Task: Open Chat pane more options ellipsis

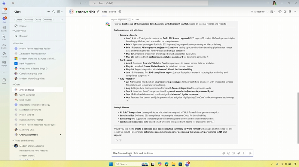Action: tap(48, 12)
